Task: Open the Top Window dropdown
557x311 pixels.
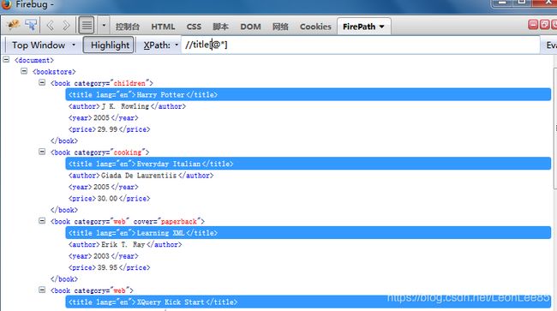Action: [44, 45]
